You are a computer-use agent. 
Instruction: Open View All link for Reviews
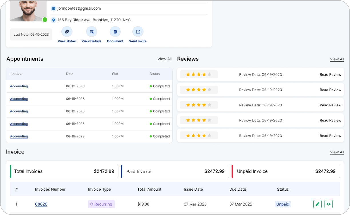click(x=337, y=59)
